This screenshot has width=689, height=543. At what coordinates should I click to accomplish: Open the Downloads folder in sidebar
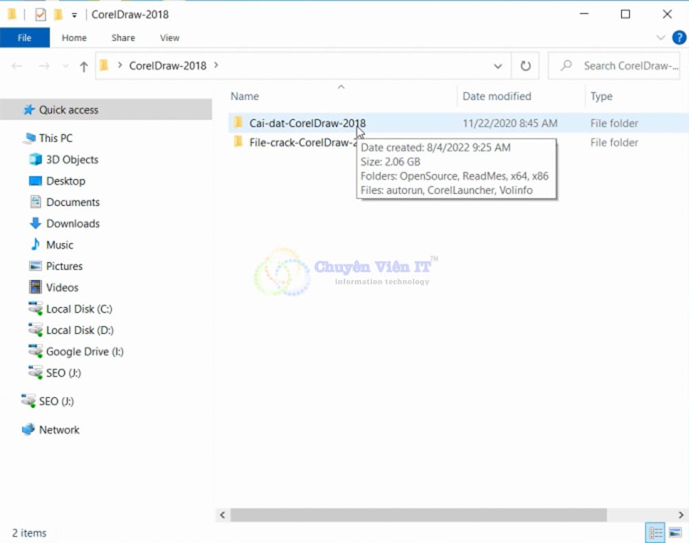pyautogui.click(x=72, y=223)
